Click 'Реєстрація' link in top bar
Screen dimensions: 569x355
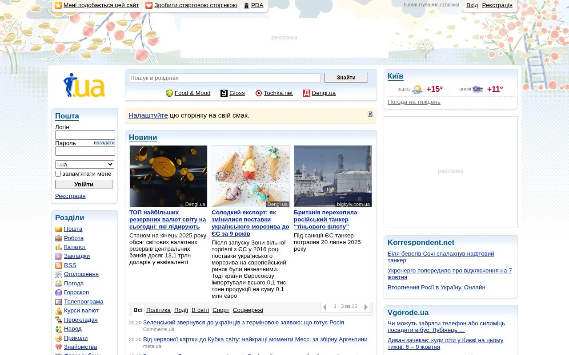click(x=497, y=5)
